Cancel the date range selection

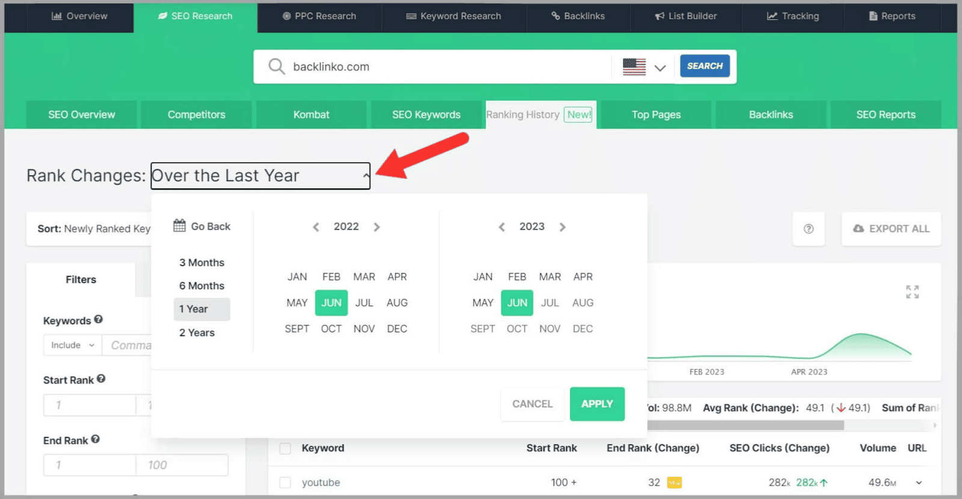tap(533, 404)
